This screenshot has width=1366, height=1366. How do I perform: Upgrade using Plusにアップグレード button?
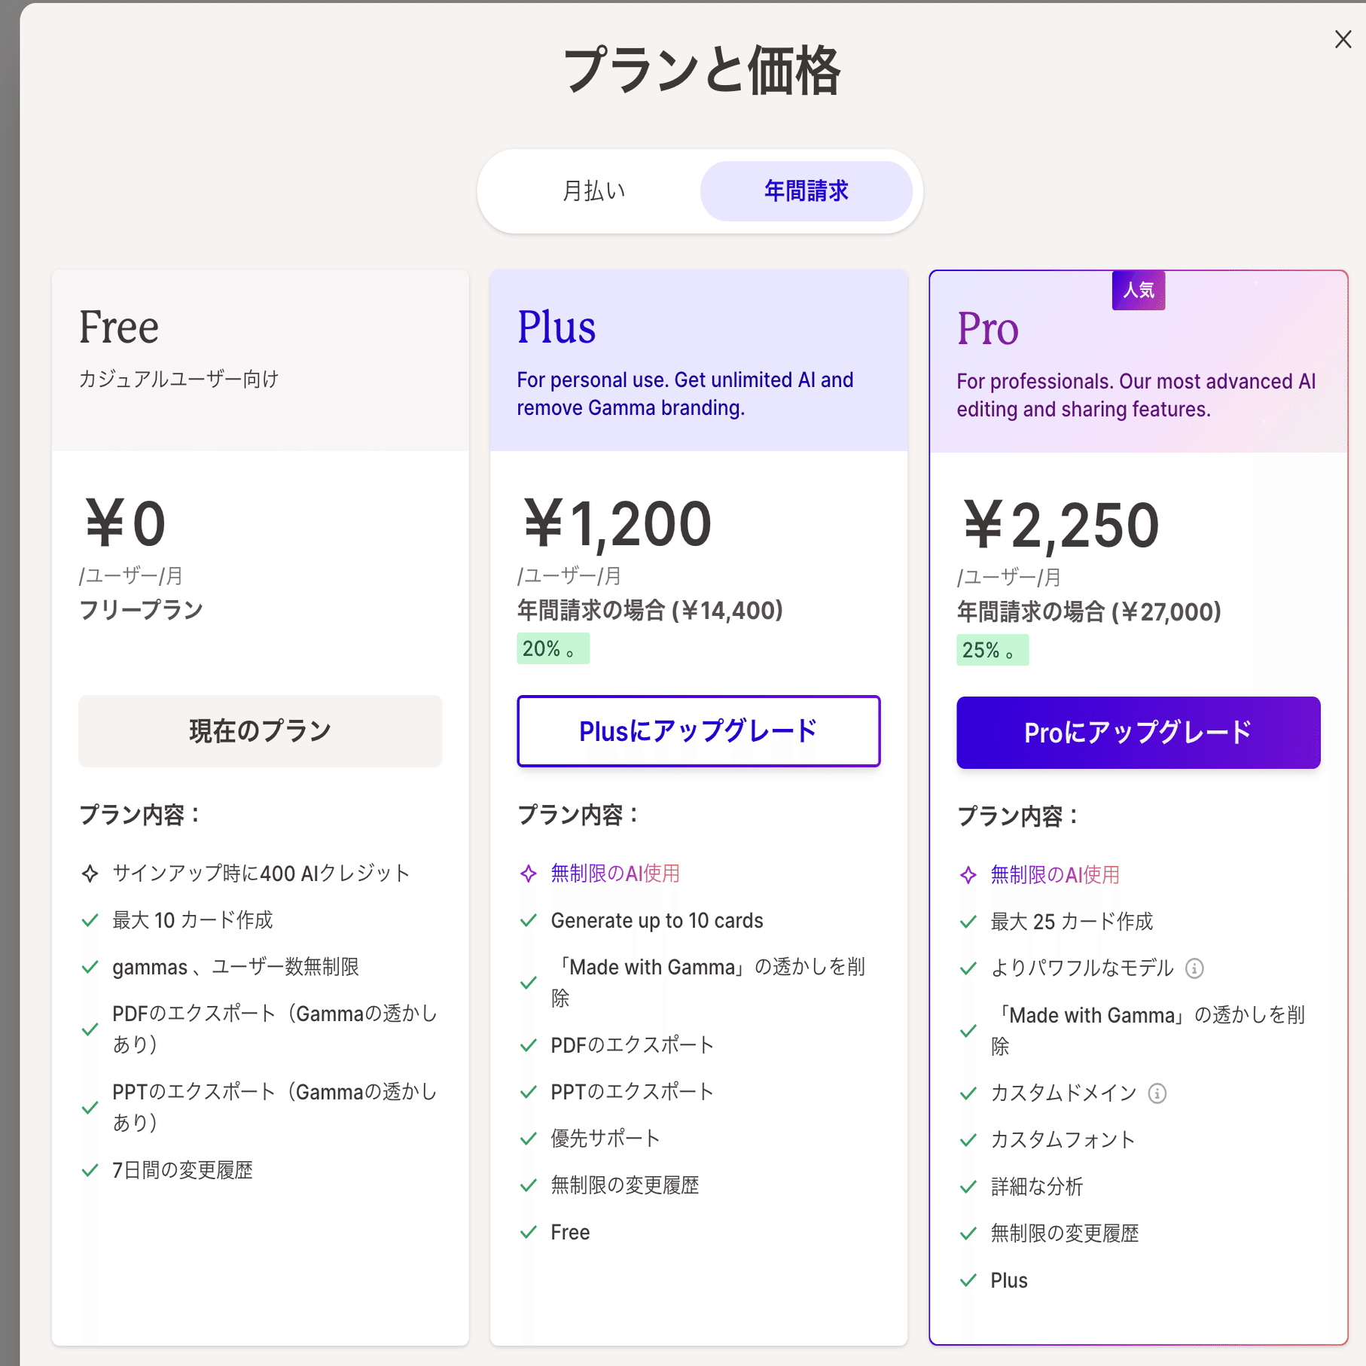(x=698, y=731)
